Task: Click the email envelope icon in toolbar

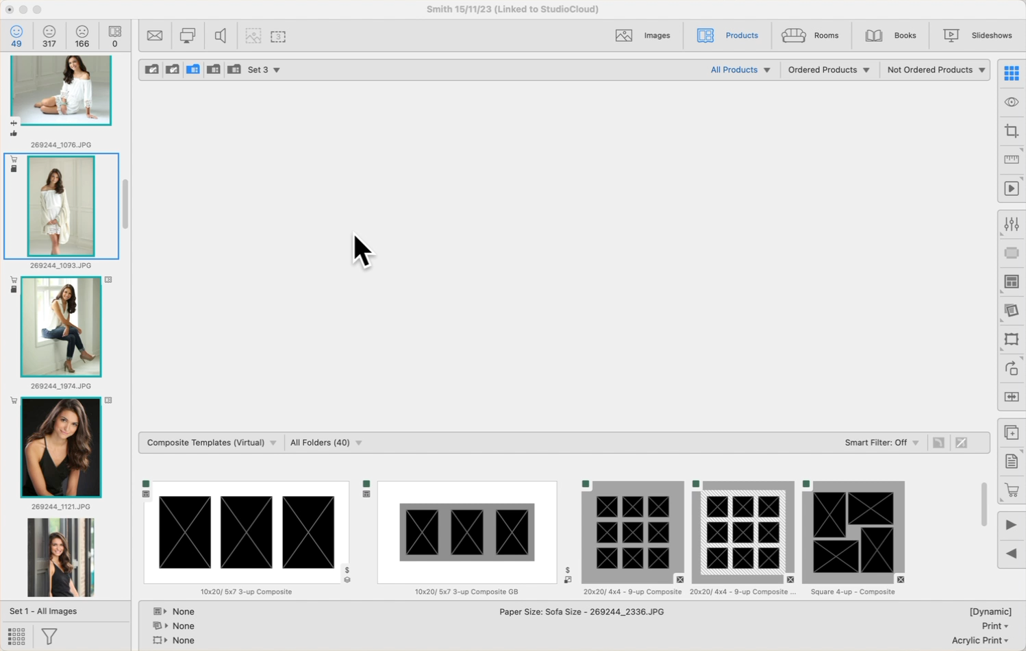Action: click(155, 36)
